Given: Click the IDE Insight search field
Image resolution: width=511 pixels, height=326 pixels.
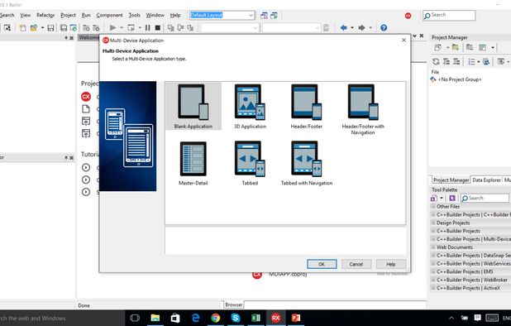Looking at the screenshot, I should click(x=449, y=15).
